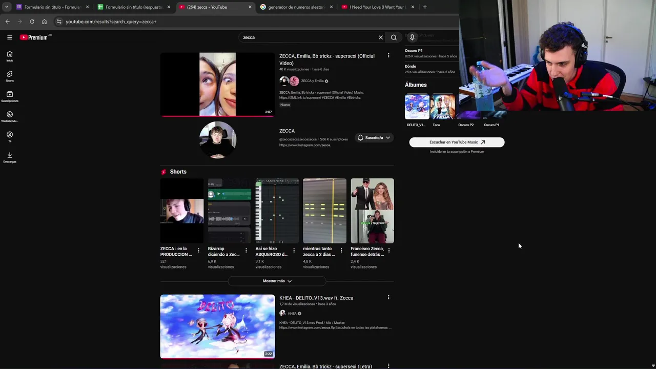Open 'ZECCA : en la PRODUCCION' short thumbnail

[x=181, y=211]
